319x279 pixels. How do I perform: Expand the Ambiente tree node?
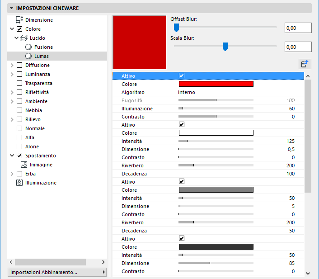click(x=12, y=101)
